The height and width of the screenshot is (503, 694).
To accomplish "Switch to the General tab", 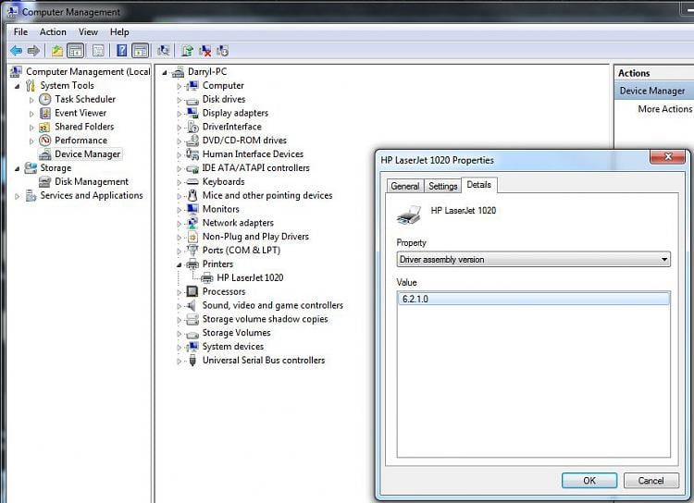I will coord(405,186).
